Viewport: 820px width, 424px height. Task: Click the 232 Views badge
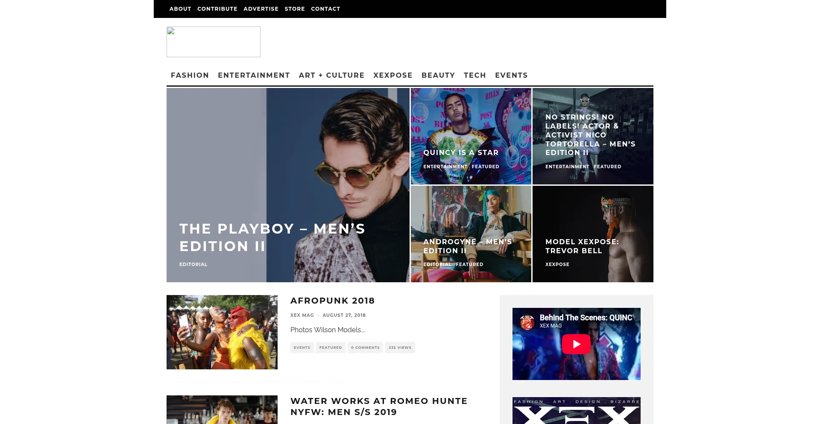pyautogui.click(x=400, y=348)
